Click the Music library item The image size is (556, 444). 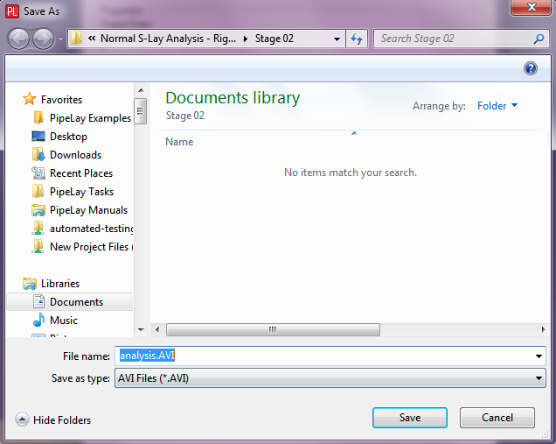click(x=63, y=321)
